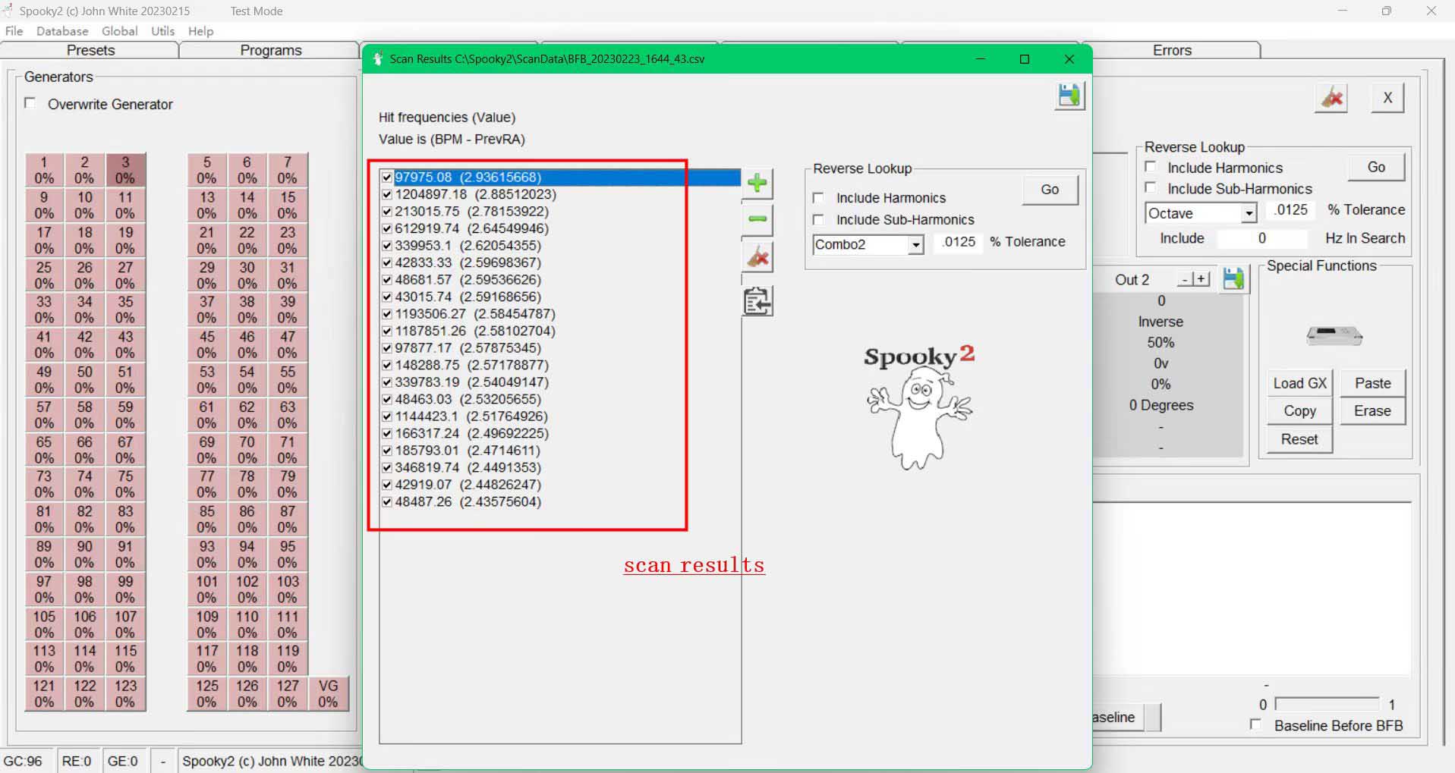Viewport: 1455px width, 773px height.
Task: Click the floppy disk icon next to Out 2
Action: click(x=1233, y=279)
